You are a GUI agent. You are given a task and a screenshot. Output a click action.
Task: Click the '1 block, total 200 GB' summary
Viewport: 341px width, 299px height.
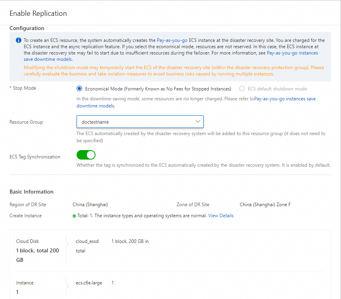coord(37,255)
